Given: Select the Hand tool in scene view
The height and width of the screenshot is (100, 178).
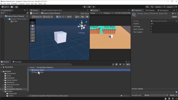Looking at the screenshot, I should pyautogui.click(x=33, y=26).
